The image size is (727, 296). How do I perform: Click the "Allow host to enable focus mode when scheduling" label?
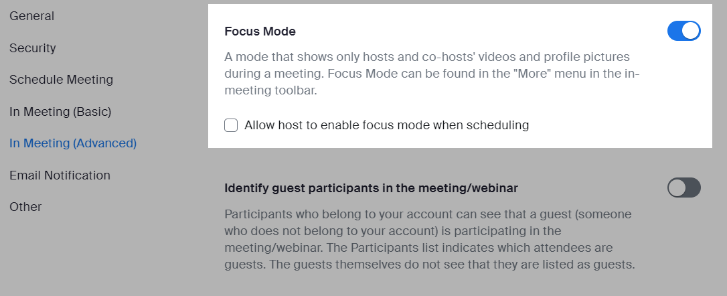coord(387,125)
